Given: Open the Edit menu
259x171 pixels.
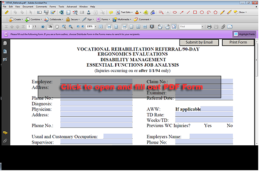Looking at the screenshot, I should pos(11,7).
